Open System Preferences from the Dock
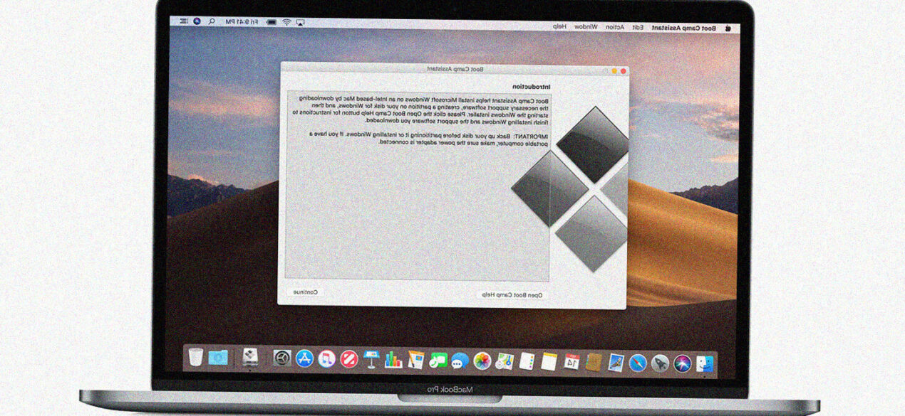This screenshot has height=416, width=905. 281,360
